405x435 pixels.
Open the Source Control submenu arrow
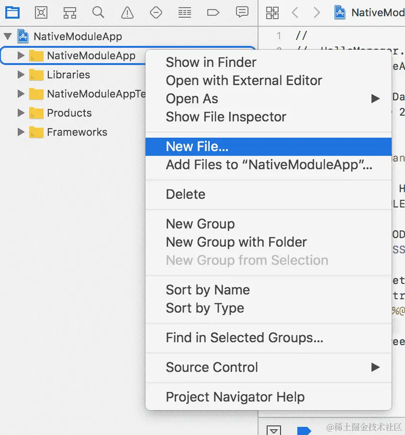(375, 367)
